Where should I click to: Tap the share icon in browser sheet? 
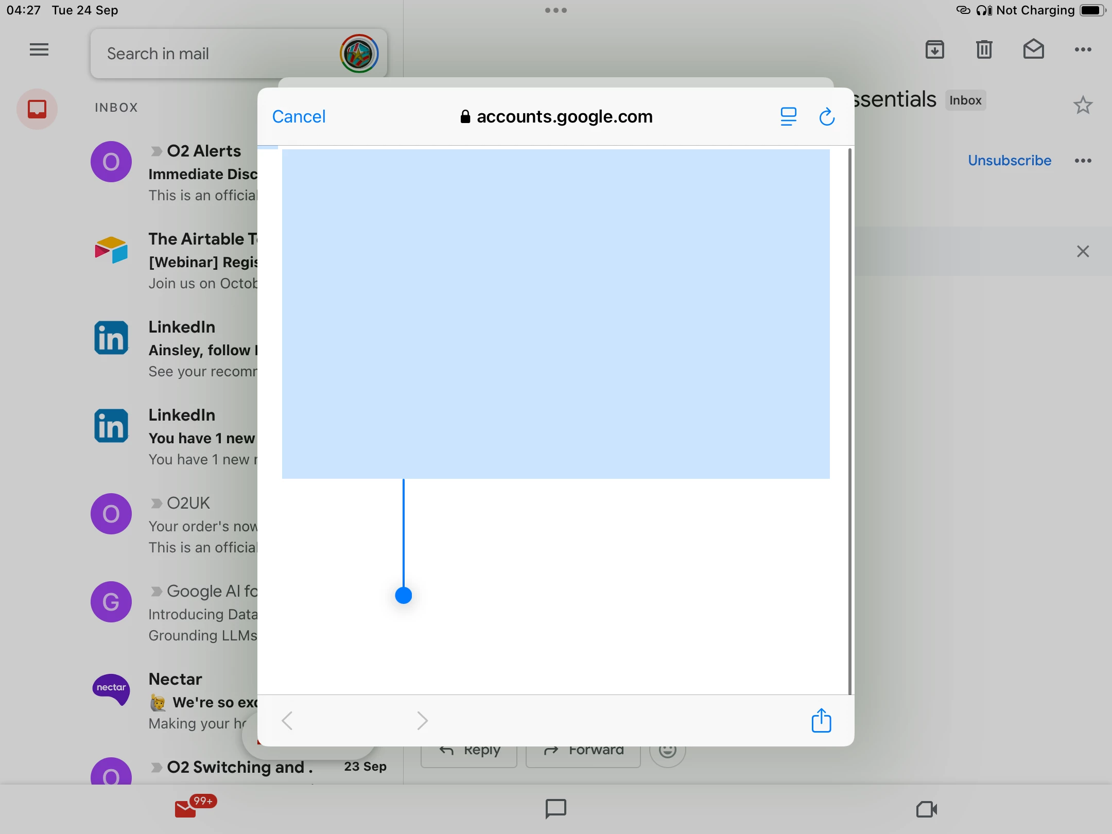tap(821, 720)
